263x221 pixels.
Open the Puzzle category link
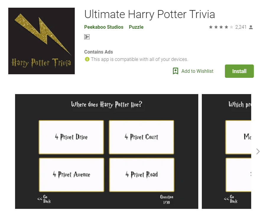click(136, 27)
